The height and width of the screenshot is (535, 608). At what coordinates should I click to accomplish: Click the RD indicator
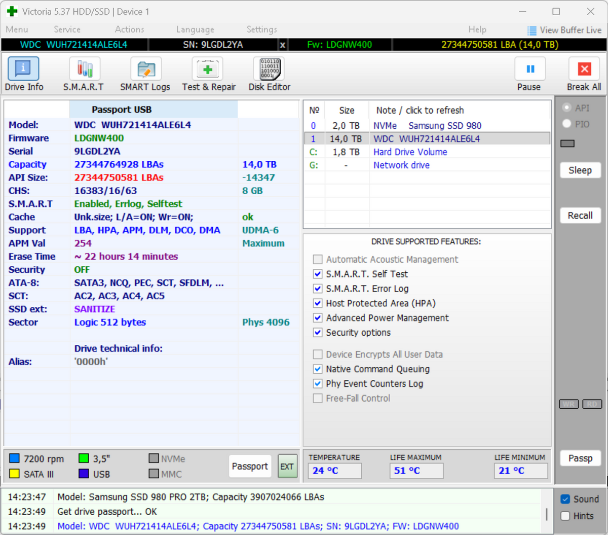[592, 404]
